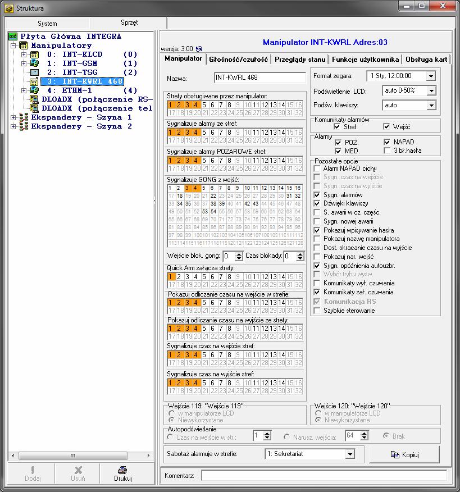Screen dimensions: 460x492
Task: Click the ETHM-1 module icon
Action: click(34, 90)
